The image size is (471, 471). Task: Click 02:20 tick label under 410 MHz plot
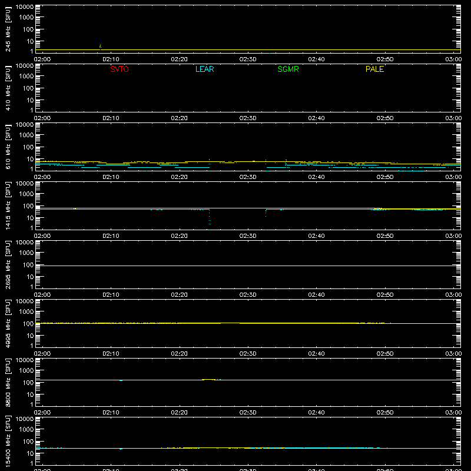pos(180,118)
